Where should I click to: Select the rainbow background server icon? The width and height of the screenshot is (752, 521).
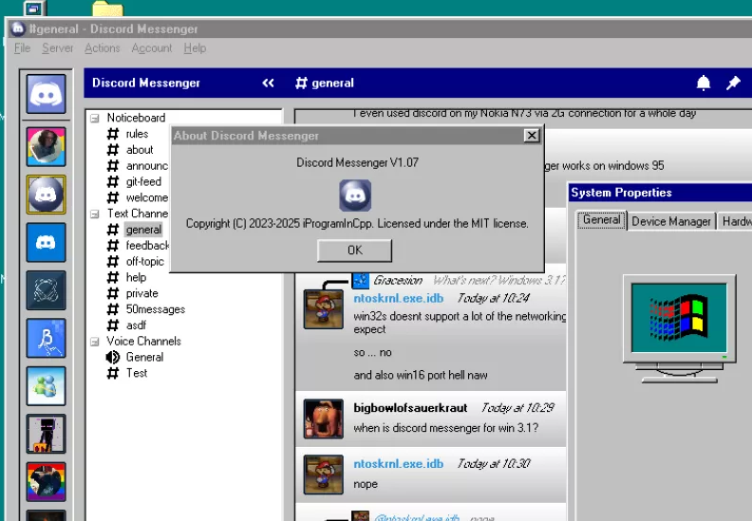click(x=46, y=482)
